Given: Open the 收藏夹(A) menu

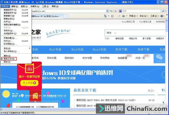Looking at the screenshot, I should click(35, 6).
